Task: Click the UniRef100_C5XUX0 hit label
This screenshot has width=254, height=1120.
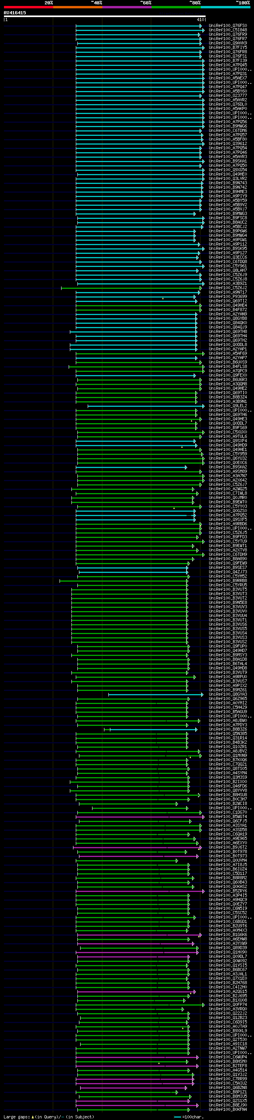Action: point(228,432)
